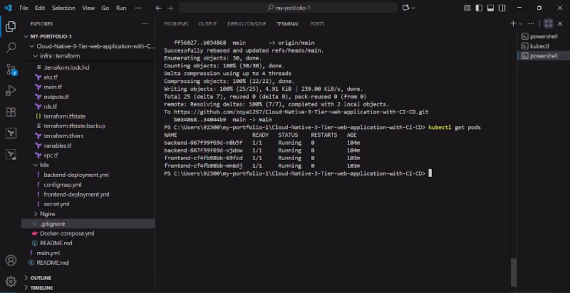Create a new terminal with plus icon
Screen dimensions: 570x293
click(x=514, y=24)
